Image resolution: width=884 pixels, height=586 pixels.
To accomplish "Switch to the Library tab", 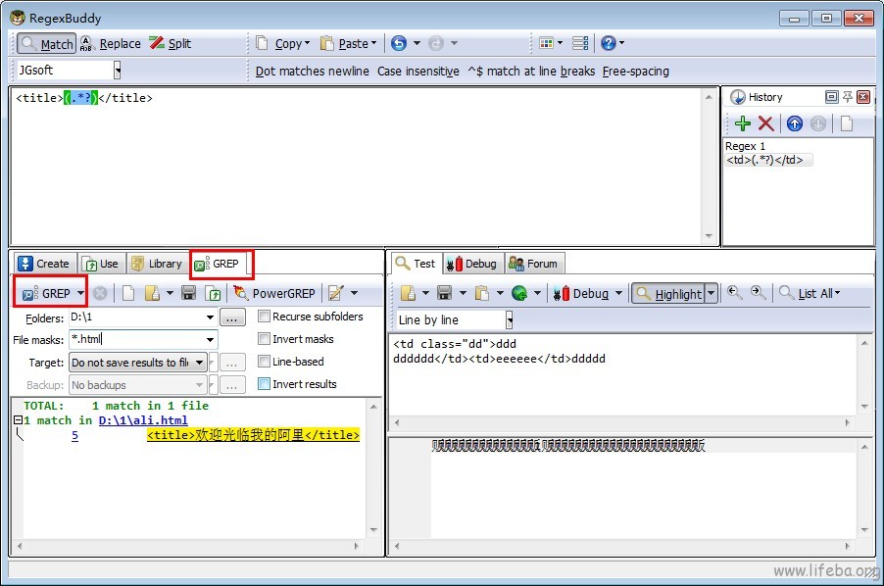I will click(157, 264).
